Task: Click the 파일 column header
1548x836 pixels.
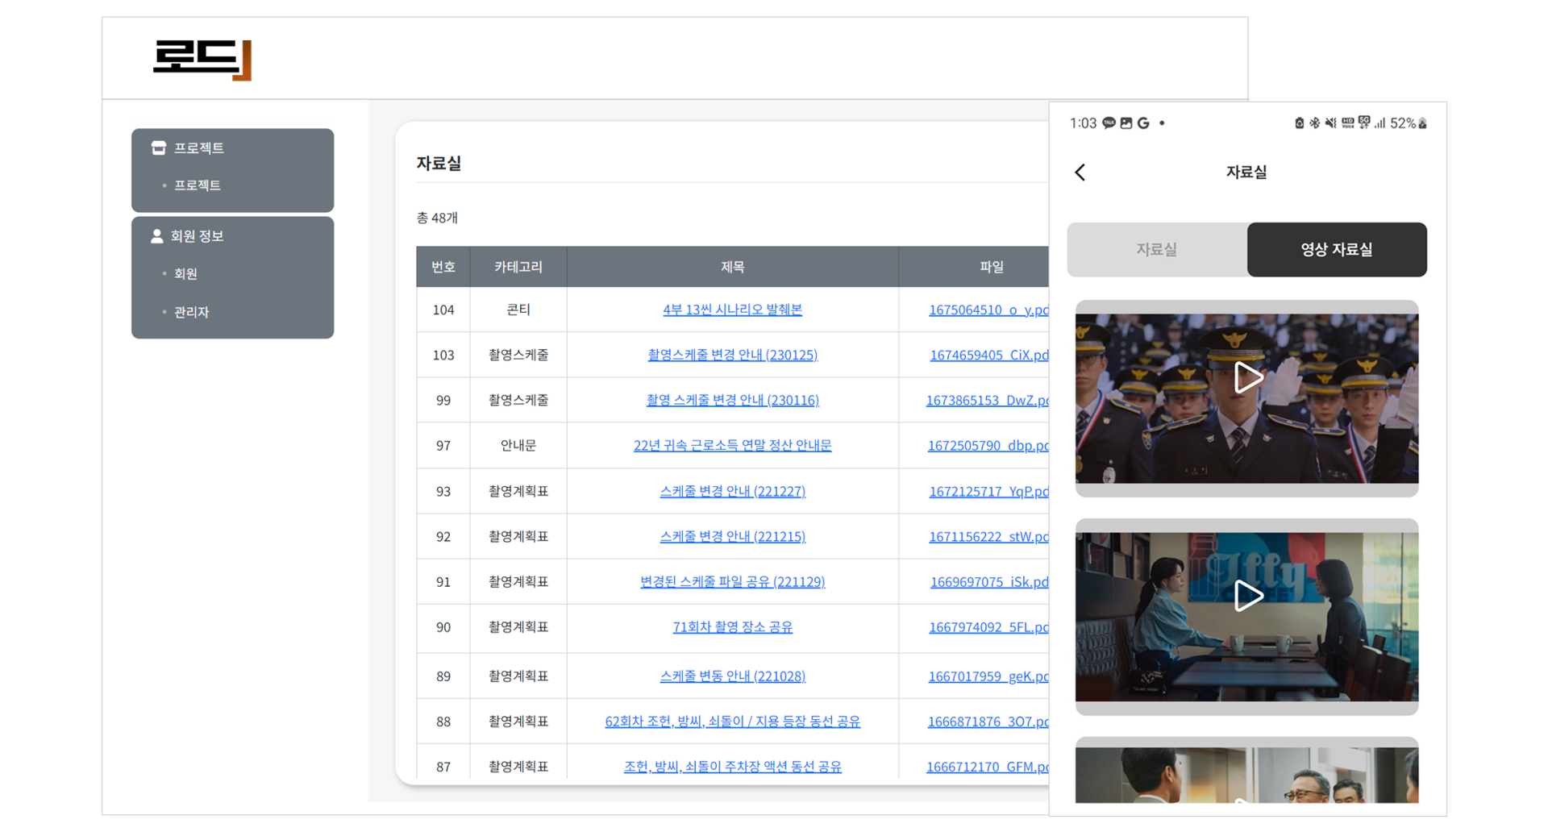Action: click(974, 267)
